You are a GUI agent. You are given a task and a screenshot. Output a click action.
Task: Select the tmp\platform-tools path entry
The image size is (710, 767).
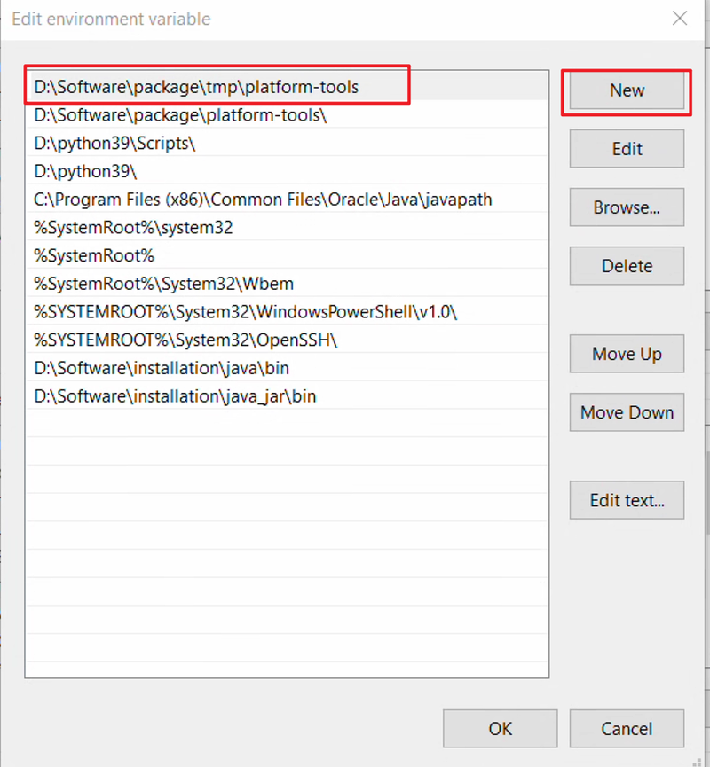287,87
